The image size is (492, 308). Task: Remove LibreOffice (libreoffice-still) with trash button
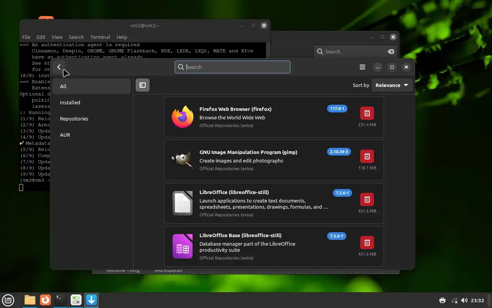(367, 199)
